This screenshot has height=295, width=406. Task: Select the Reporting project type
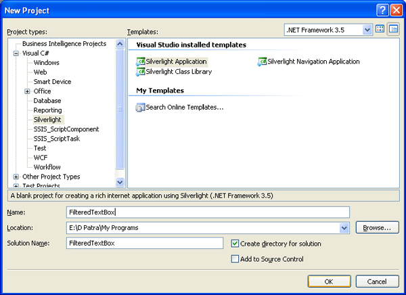(x=47, y=110)
